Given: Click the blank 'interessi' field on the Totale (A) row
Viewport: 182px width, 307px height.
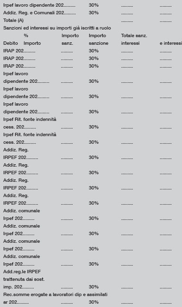Looking at the screenshot, I should [x=127, y=21].
